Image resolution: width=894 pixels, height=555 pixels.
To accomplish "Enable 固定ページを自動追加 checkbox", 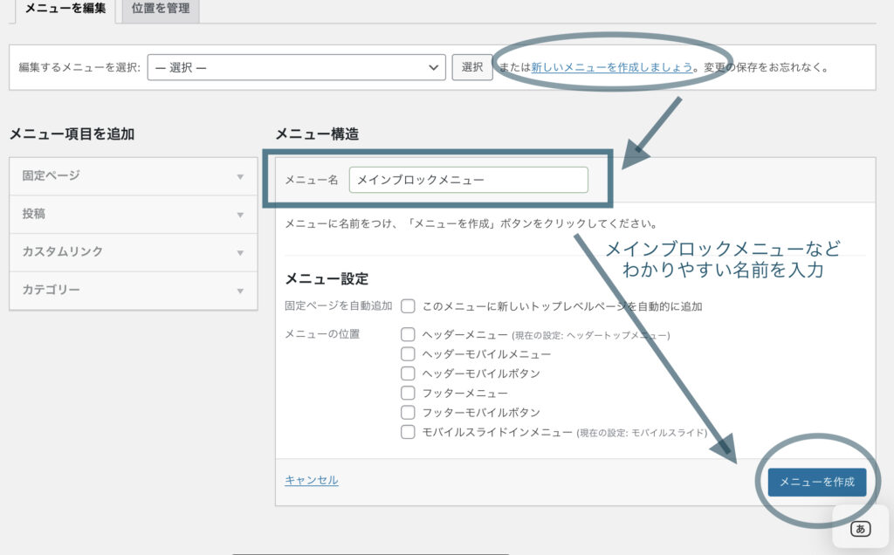I will pyautogui.click(x=408, y=306).
